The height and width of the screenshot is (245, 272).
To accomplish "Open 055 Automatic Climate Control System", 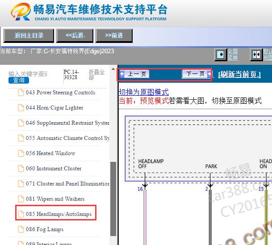I will coord(67,138).
